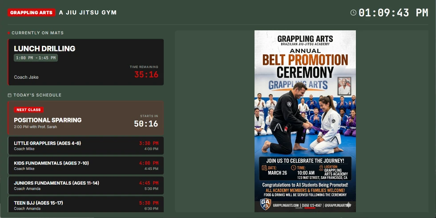
Task: Click the 35:16 time remaining countdown
Action: (146, 75)
